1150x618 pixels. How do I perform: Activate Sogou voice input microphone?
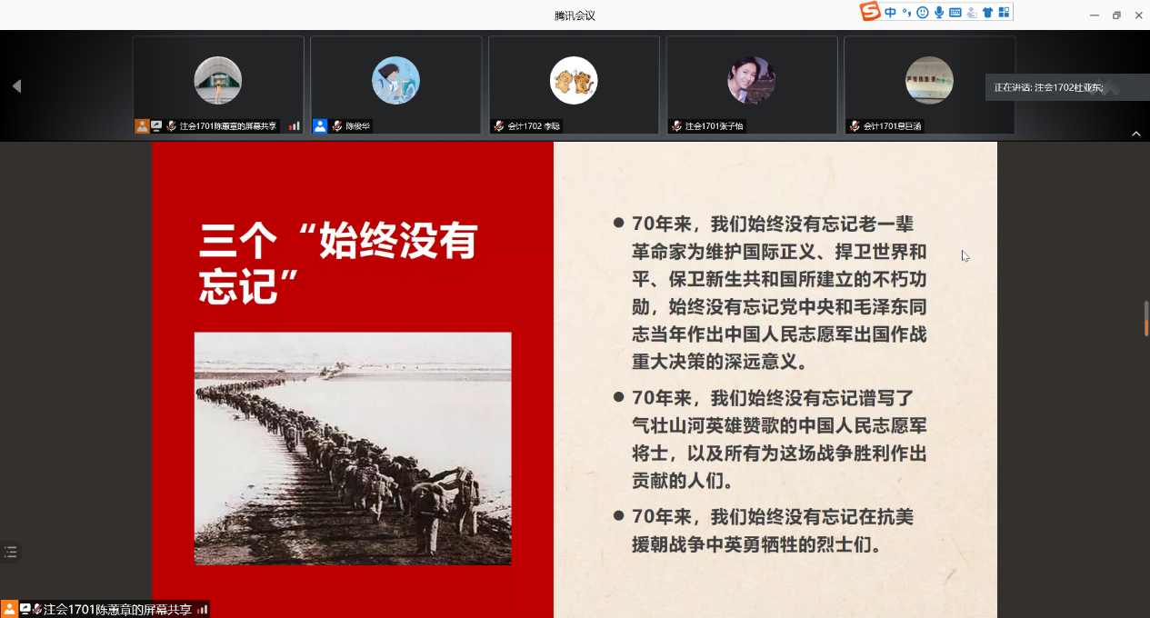[939, 13]
